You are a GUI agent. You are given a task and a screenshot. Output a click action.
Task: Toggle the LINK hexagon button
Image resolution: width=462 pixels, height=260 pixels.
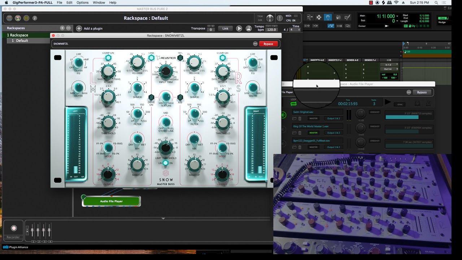click(x=151, y=58)
